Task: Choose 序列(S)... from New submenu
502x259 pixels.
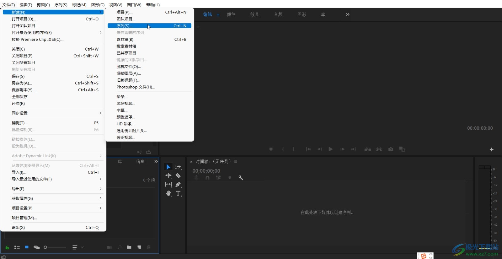Action: (x=149, y=26)
